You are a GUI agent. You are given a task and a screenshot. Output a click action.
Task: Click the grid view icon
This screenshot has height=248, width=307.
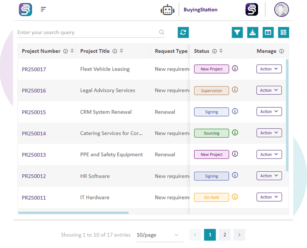[283, 32]
